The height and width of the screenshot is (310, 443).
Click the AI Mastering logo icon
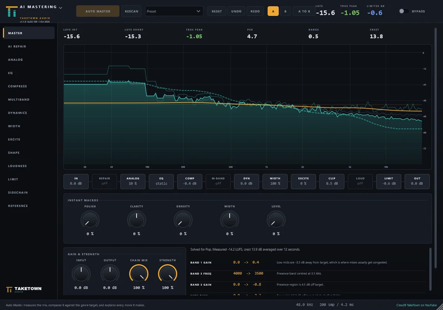click(x=11, y=11)
